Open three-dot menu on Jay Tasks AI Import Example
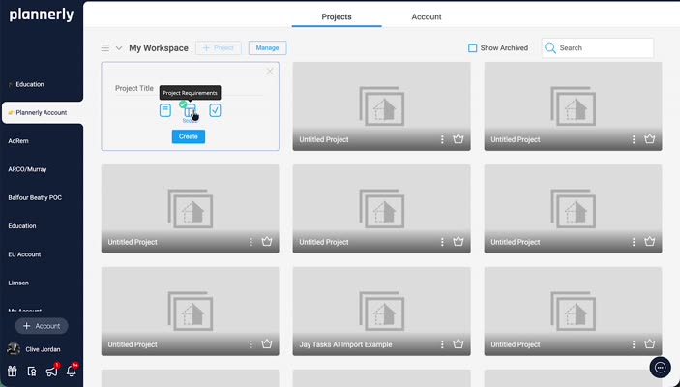The image size is (680, 387). [x=442, y=344]
